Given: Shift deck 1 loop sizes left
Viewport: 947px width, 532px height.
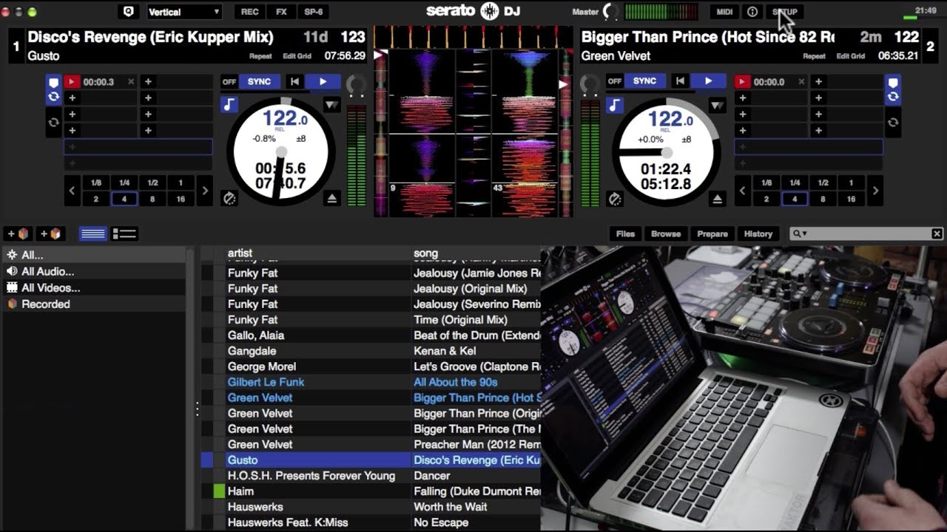Looking at the screenshot, I should [x=72, y=191].
